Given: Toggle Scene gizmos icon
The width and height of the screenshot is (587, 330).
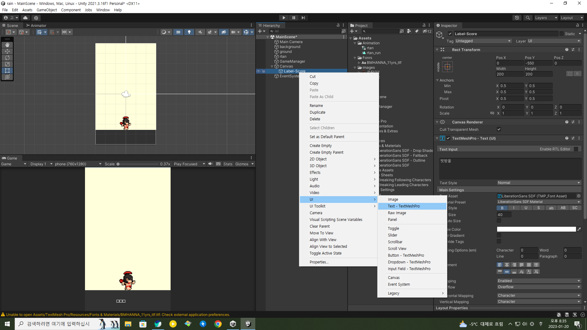Looking at the screenshot, I should (x=246, y=32).
